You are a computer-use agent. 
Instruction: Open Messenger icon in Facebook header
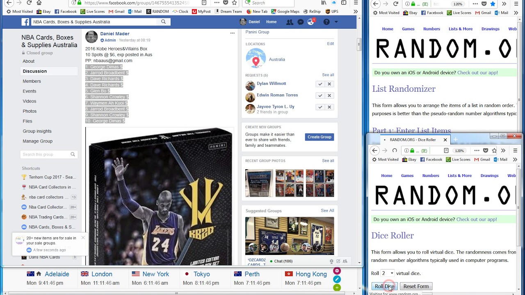pos(300,22)
